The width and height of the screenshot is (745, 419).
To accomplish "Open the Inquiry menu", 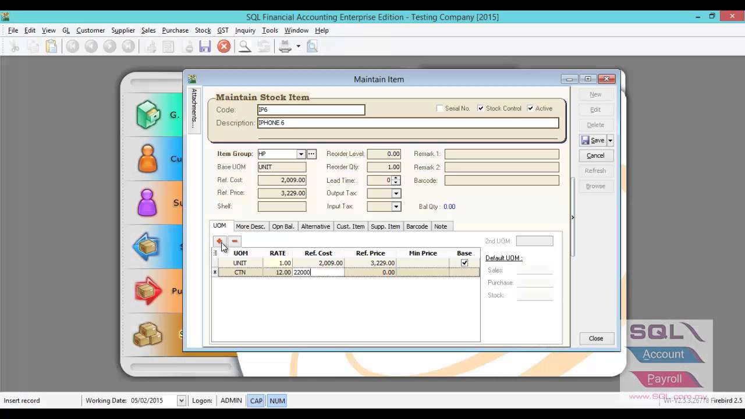I will pyautogui.click(x=245, y=30).
